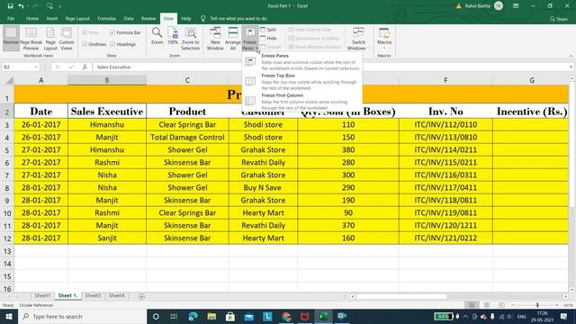Image resolution: width=576 pixels, height=324 pixels.
Task: Click the insert function fx icon
Action: coord(85,67)
